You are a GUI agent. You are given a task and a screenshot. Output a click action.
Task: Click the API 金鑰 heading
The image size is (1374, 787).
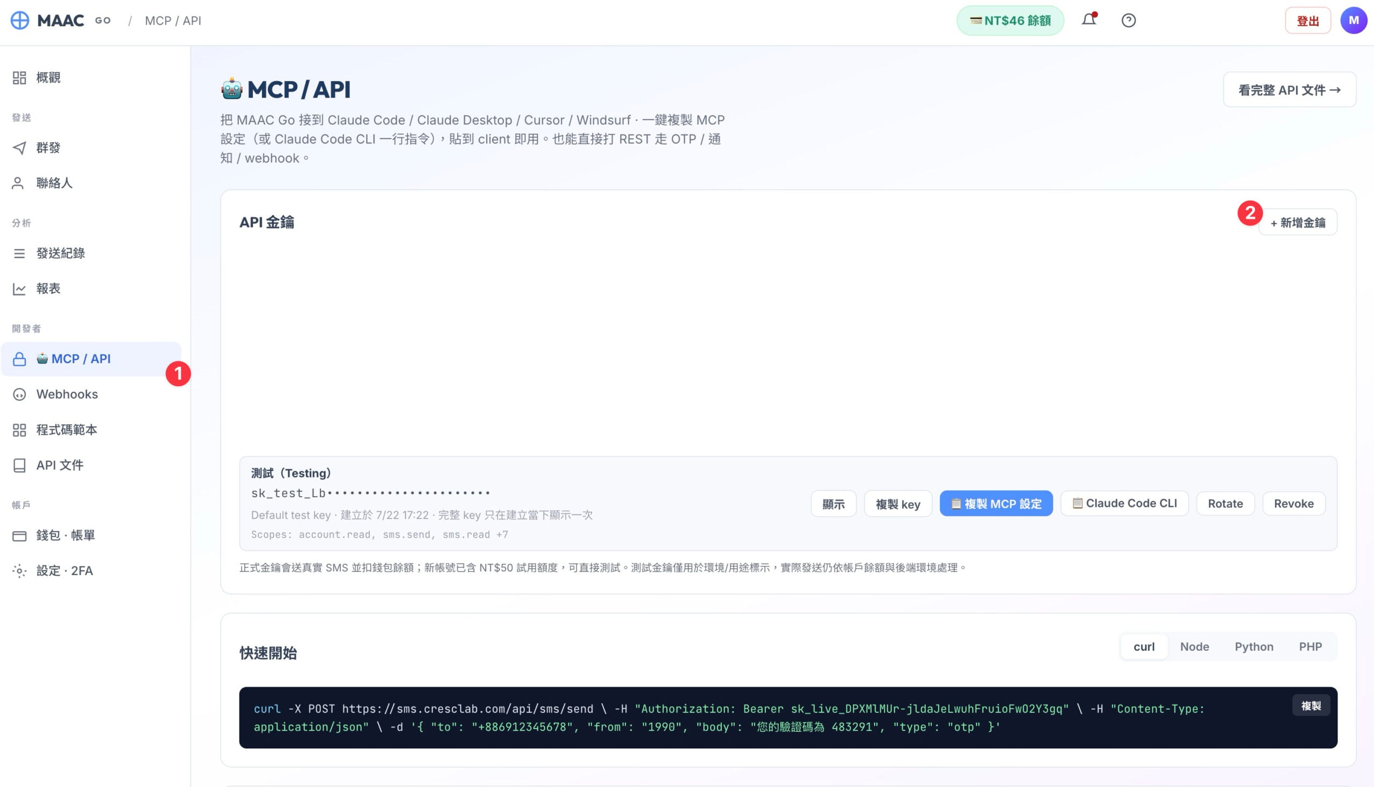267,223
